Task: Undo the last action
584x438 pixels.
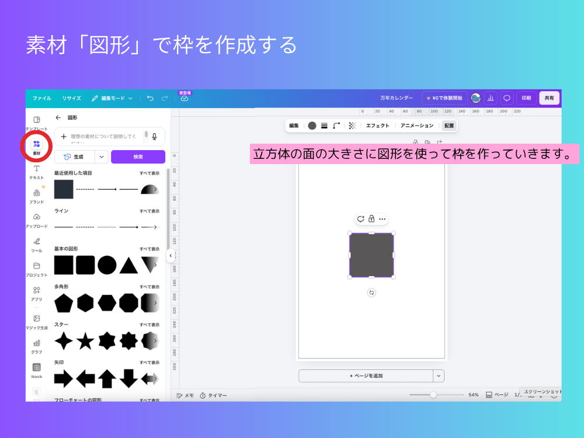Action: point(150,98)
